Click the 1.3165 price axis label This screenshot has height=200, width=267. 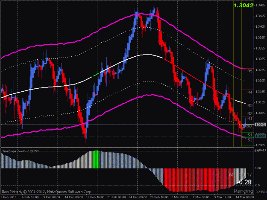[260, 92]
